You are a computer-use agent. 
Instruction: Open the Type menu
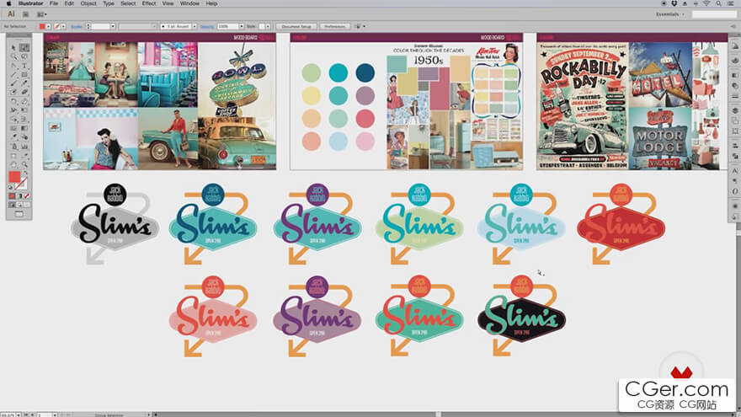coord(109,3)
